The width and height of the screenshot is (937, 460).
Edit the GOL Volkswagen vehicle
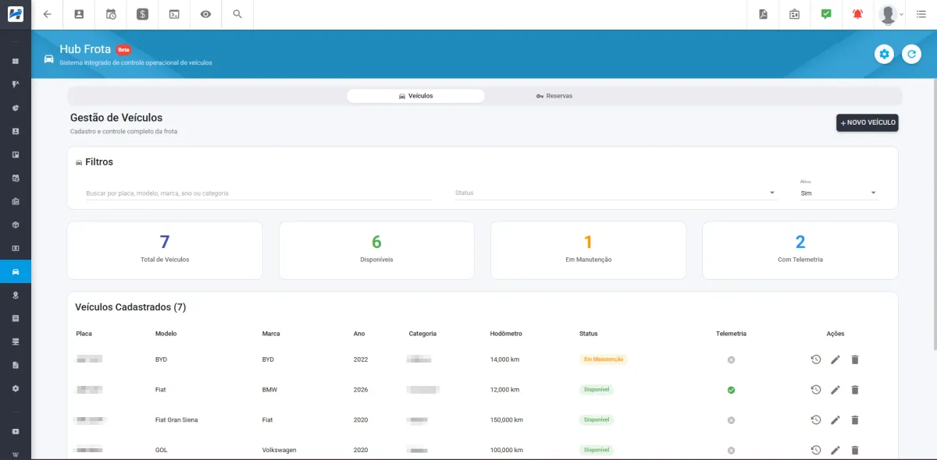(x=835, y=450)
